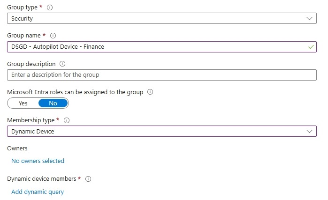Click the No owners selected link
The height and width of the screenshot is (200, 328).
coord(38,161)
